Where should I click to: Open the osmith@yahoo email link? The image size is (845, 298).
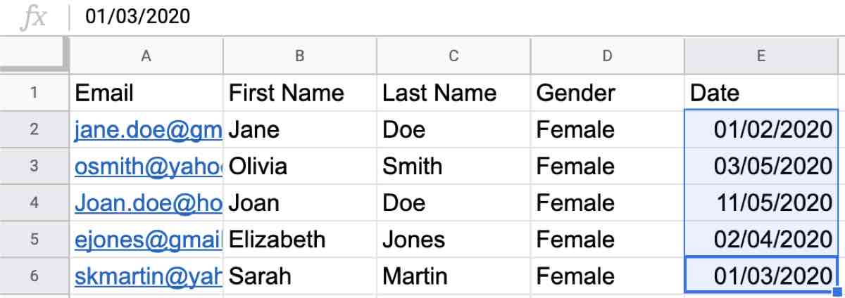click(x=148, y=166)
